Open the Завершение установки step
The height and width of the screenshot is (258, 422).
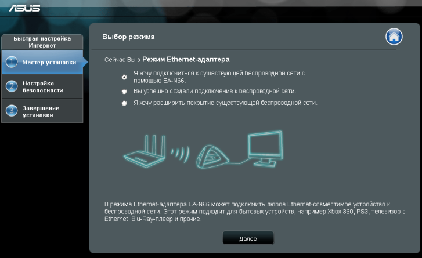coord(42,111)
